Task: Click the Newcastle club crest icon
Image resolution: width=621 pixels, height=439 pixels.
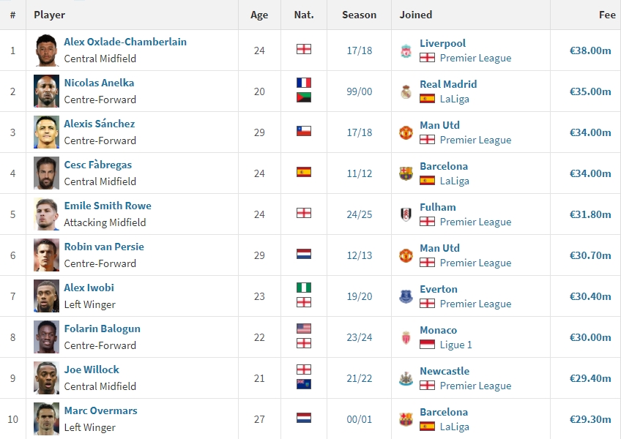Action: (406, 378)
